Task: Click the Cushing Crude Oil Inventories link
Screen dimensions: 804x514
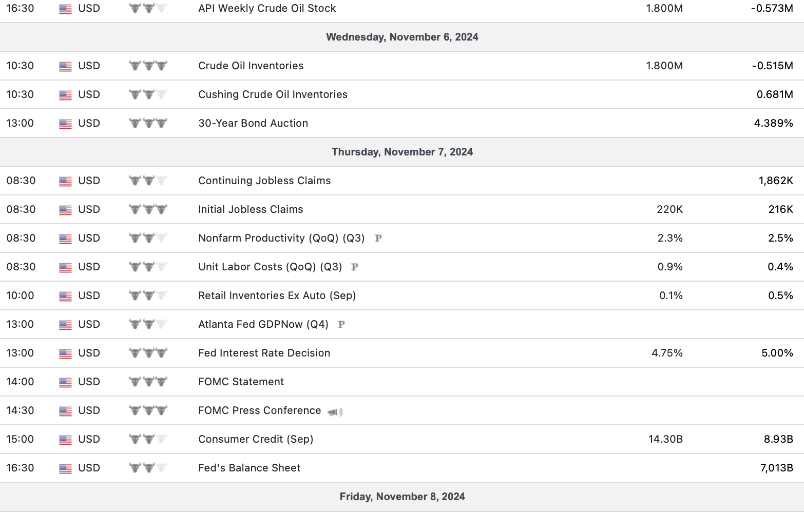Action: click(x=273, y=94)
